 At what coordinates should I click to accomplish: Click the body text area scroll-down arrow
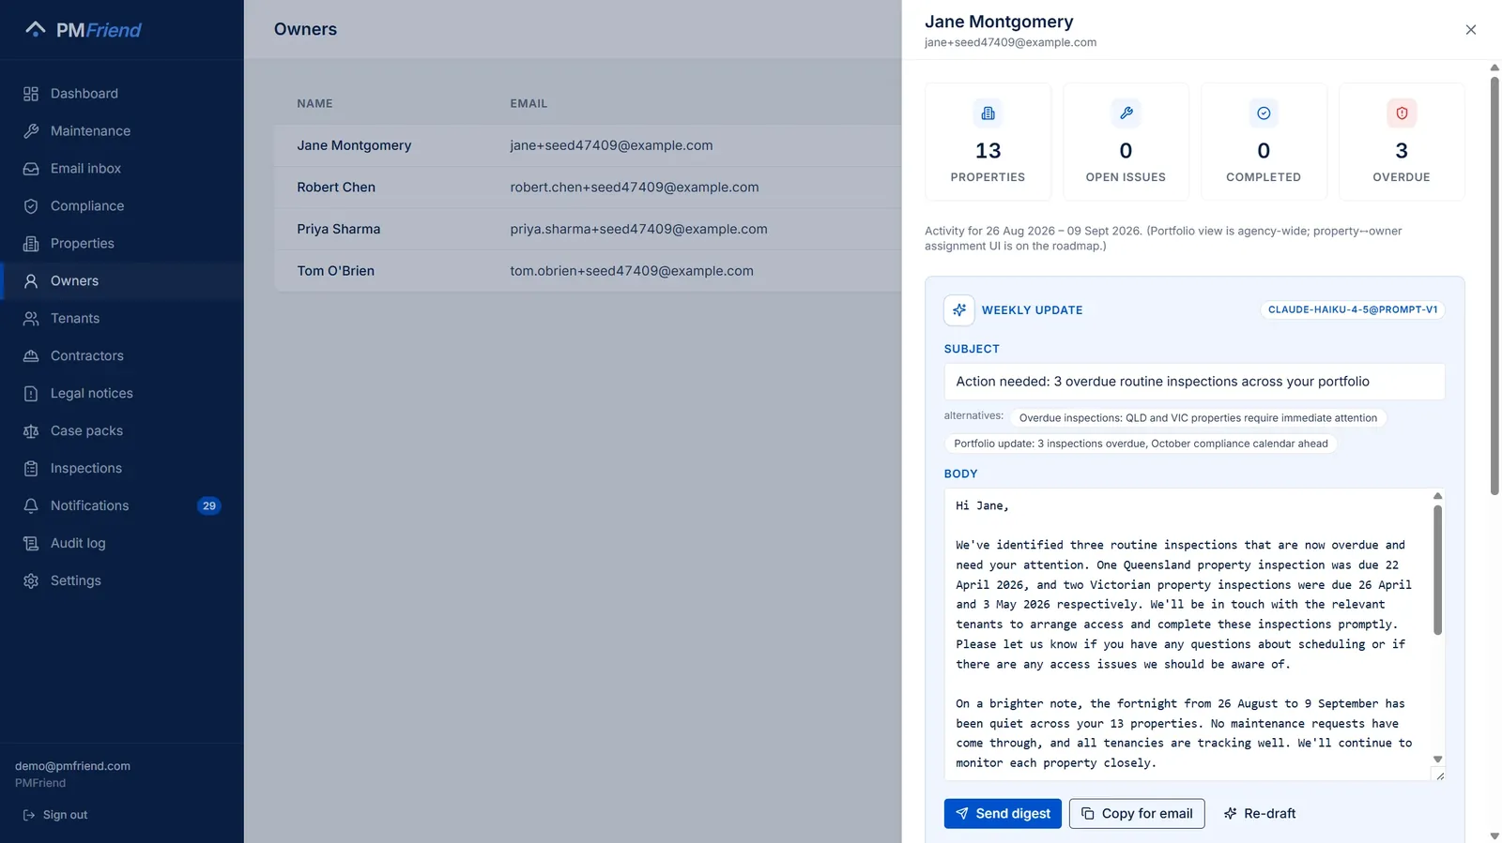tap(1437, 760)
